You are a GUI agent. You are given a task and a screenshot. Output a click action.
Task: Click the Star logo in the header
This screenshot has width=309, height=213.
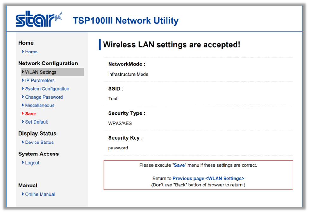click(x=39, y=20)
